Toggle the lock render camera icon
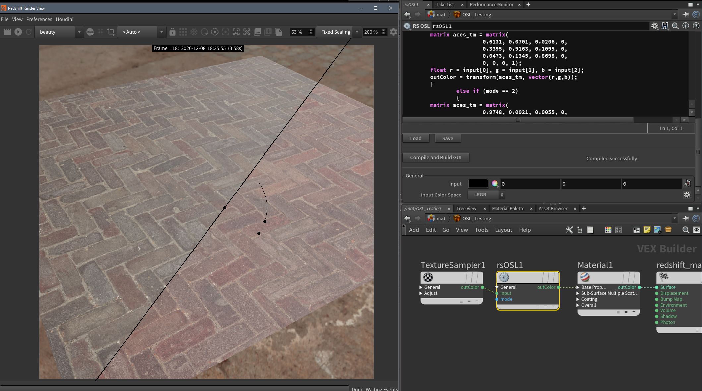702x391 pixels. [x=172, y=32]
